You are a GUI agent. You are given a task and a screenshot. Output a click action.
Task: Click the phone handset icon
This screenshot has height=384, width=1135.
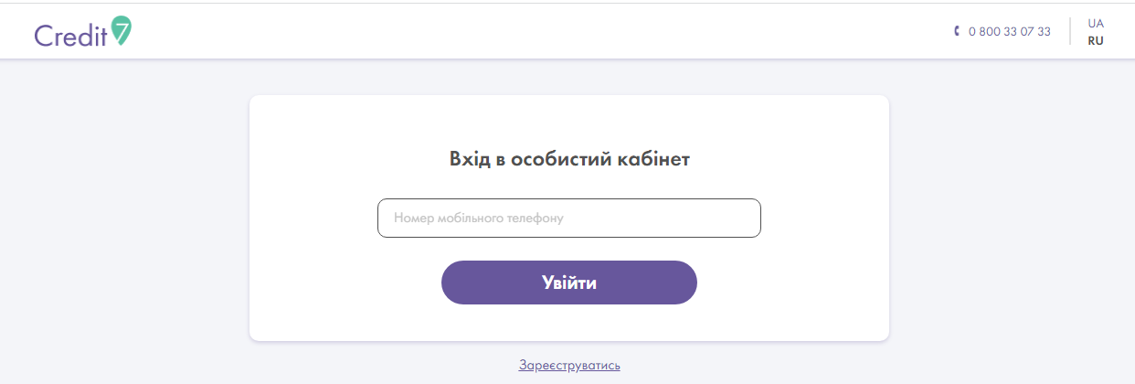[957, 31]
